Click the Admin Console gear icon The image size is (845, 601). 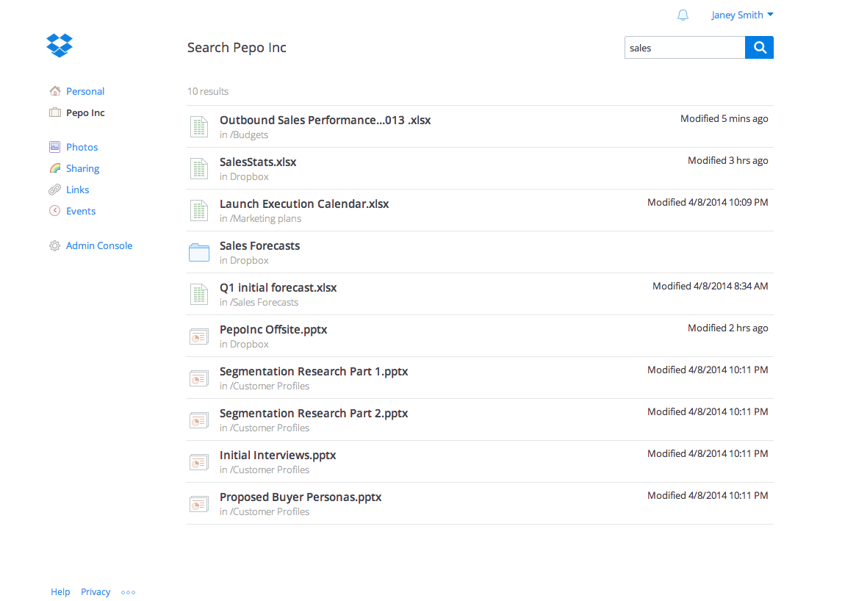[x=55, y=246]
